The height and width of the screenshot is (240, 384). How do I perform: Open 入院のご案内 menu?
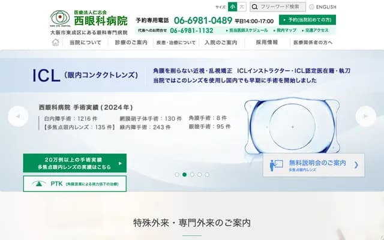[x=221, y=43]
